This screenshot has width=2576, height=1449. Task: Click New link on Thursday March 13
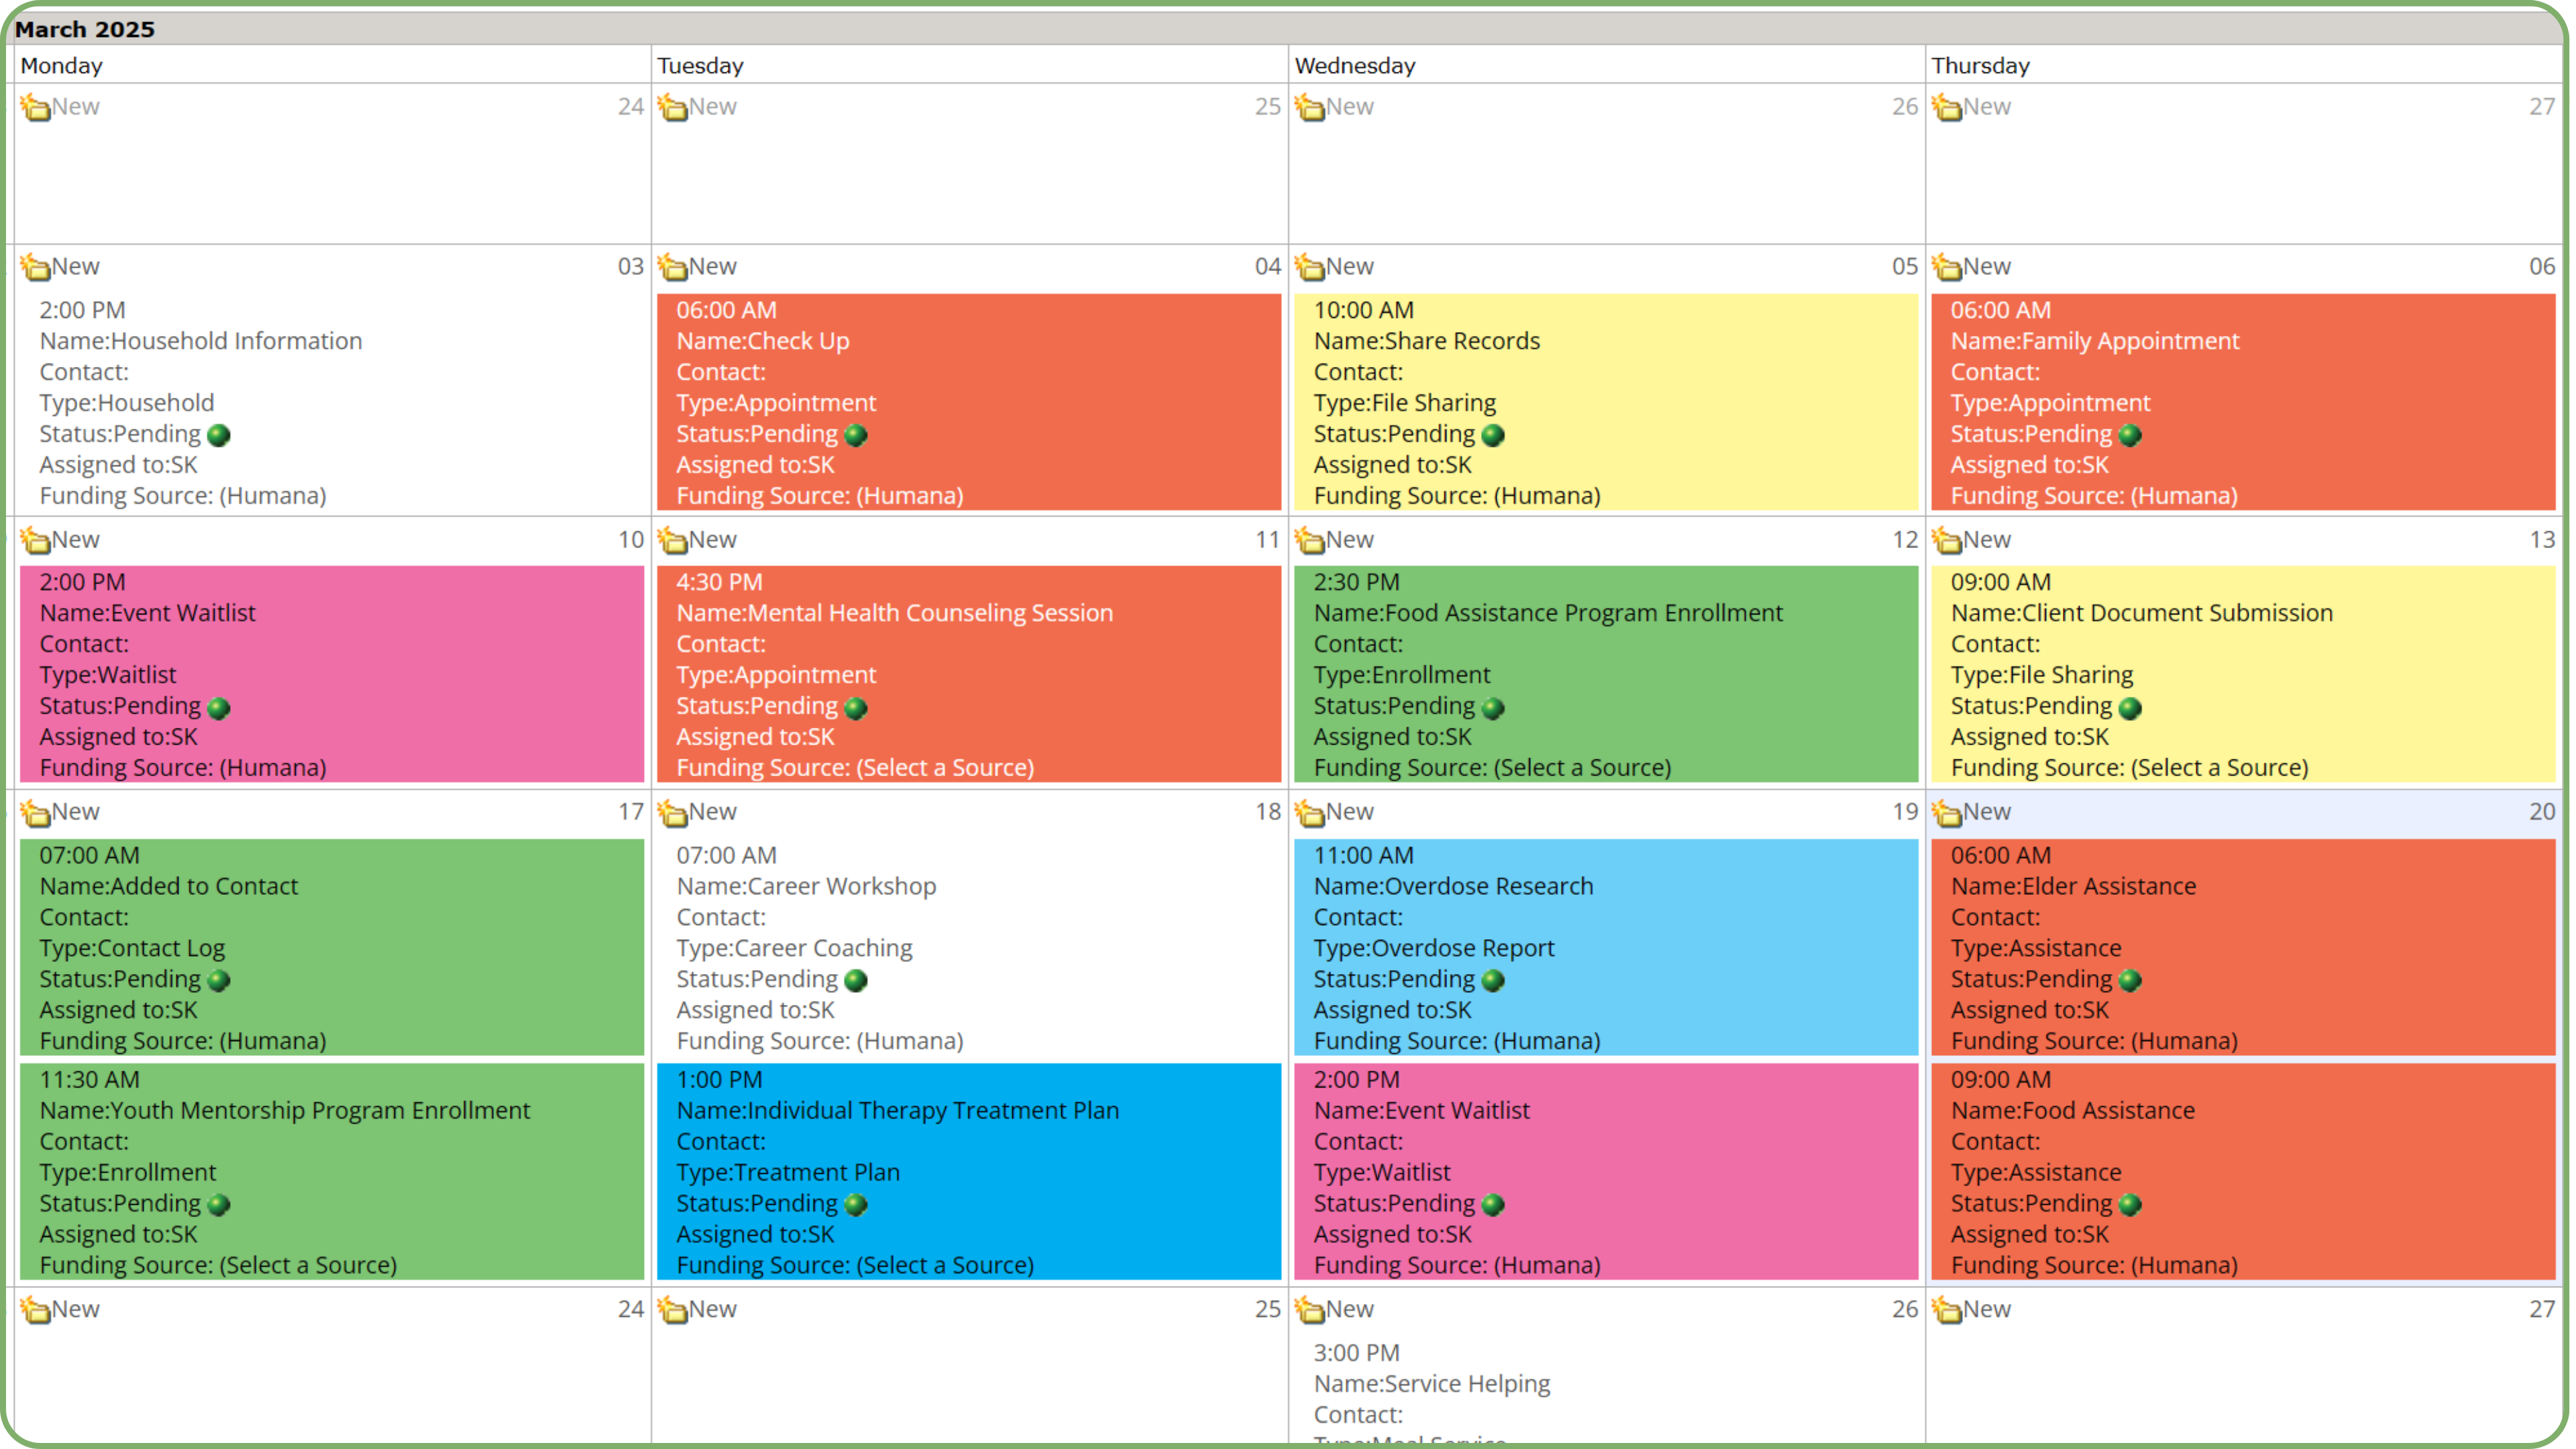(x=1986, y=540)
